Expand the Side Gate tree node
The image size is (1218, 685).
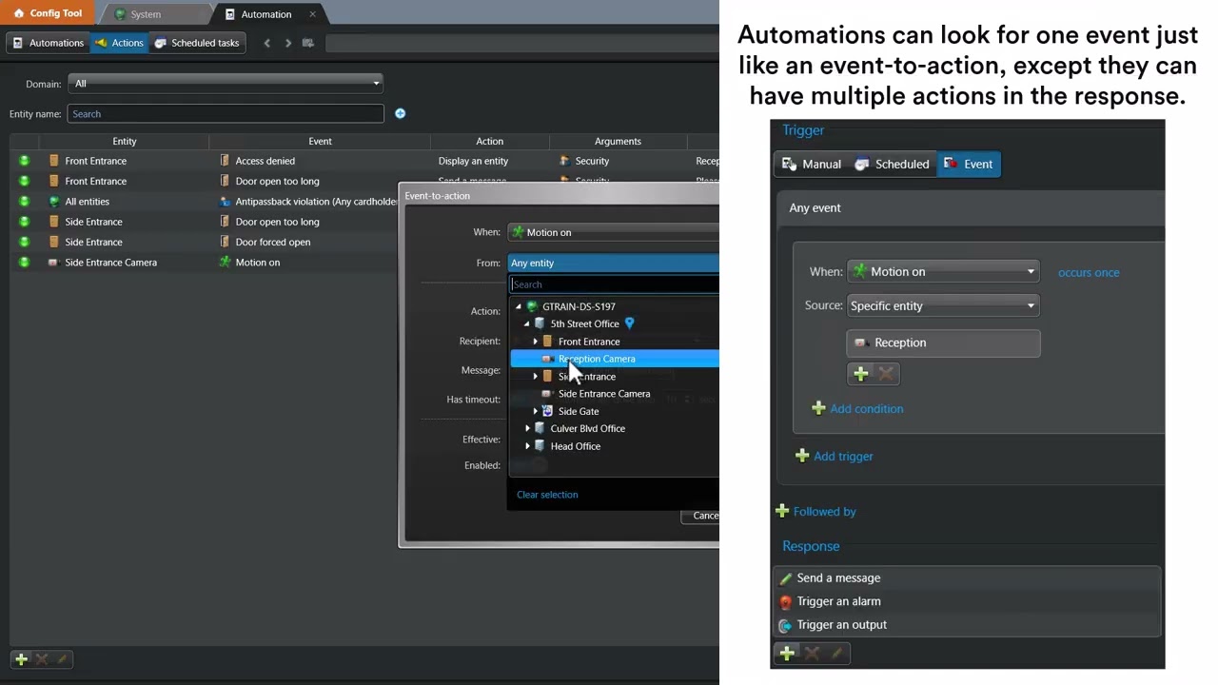pyautogui.click(x=535, y=411)
